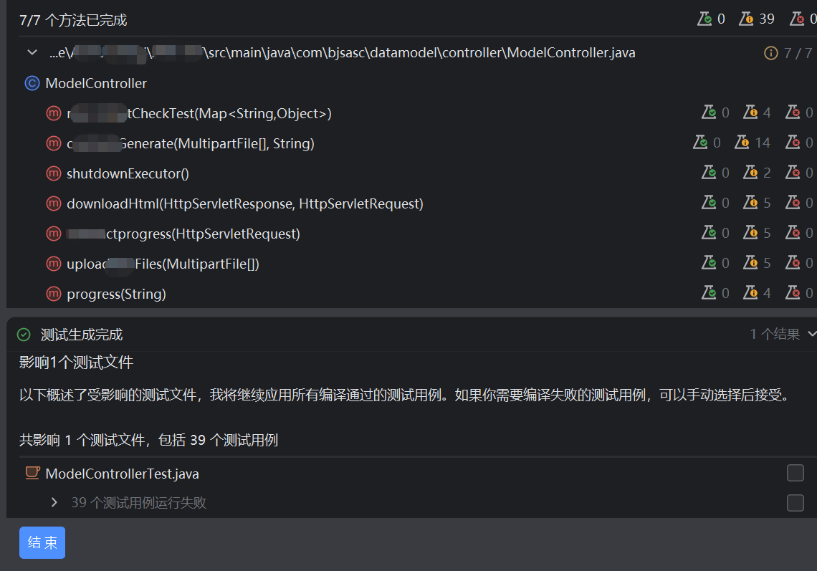Expand the 39 failed test cases list
This screenshot has width=817, height=571.
[x=53, y=502]
